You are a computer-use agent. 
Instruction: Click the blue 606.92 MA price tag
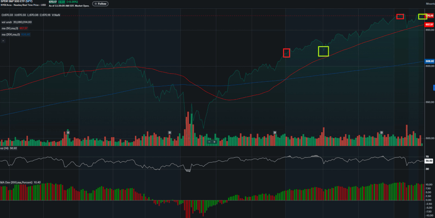coord(429,61)
